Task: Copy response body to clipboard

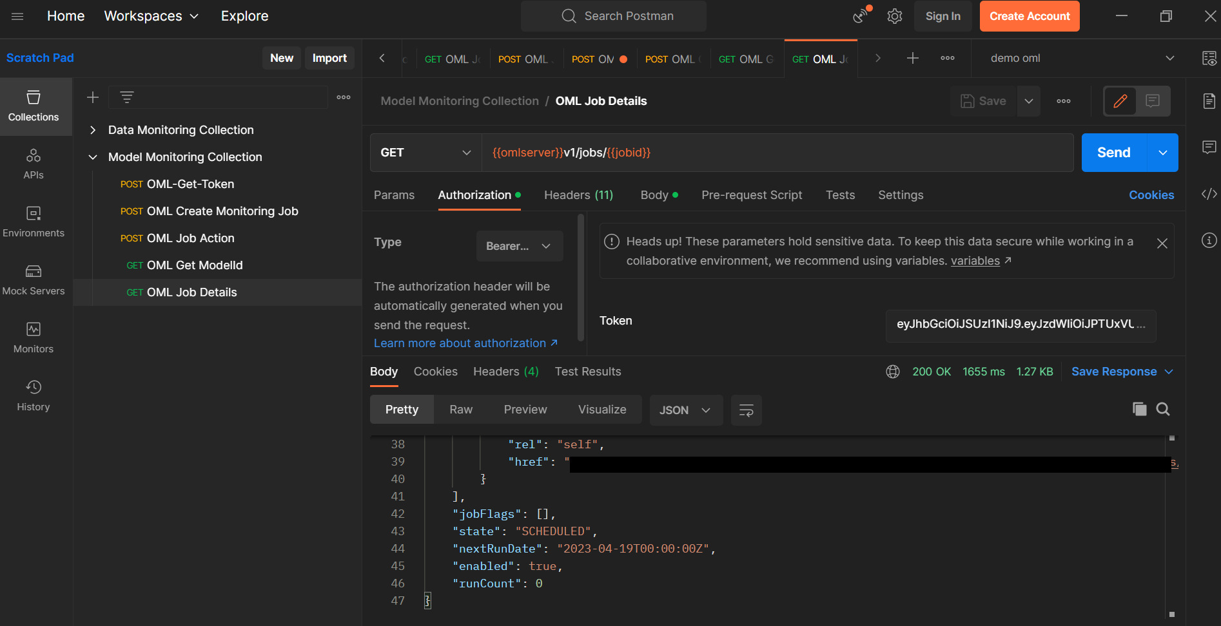Action: tap(1139, 409)
